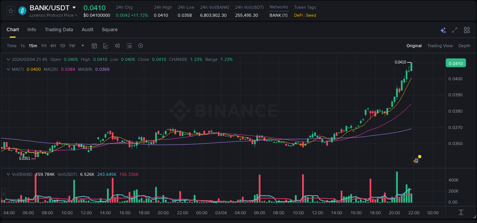Switch to the Trading Data tab
This screenshot has width=477, height=223.
(x=59, y=30)
